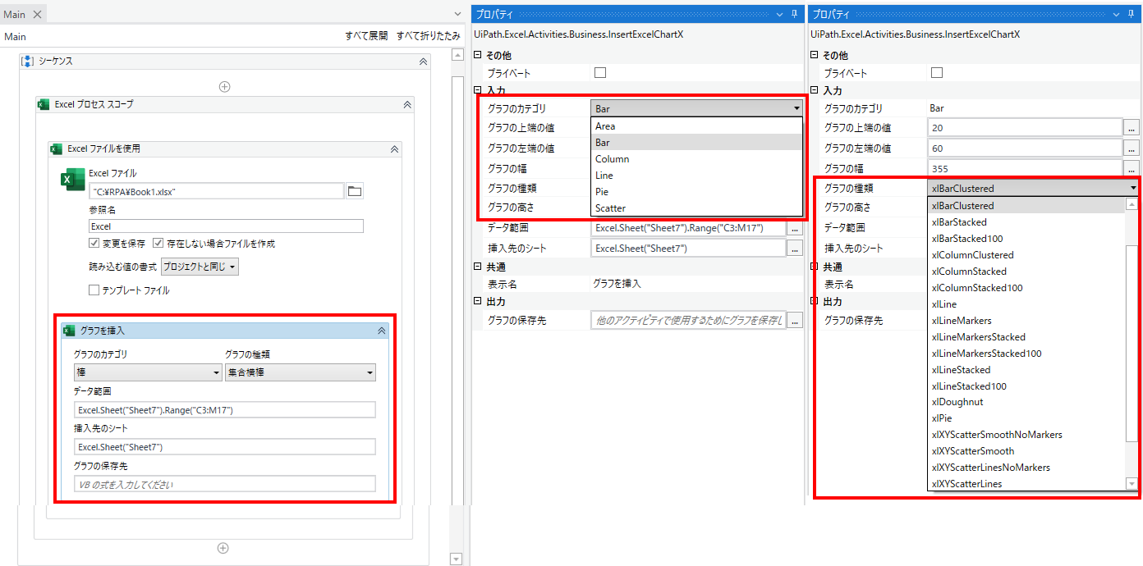Click すべて展開 to expand all activities
Image resolution: width=1143 pixels, height=566 pixels.
(x=366, y=37)
